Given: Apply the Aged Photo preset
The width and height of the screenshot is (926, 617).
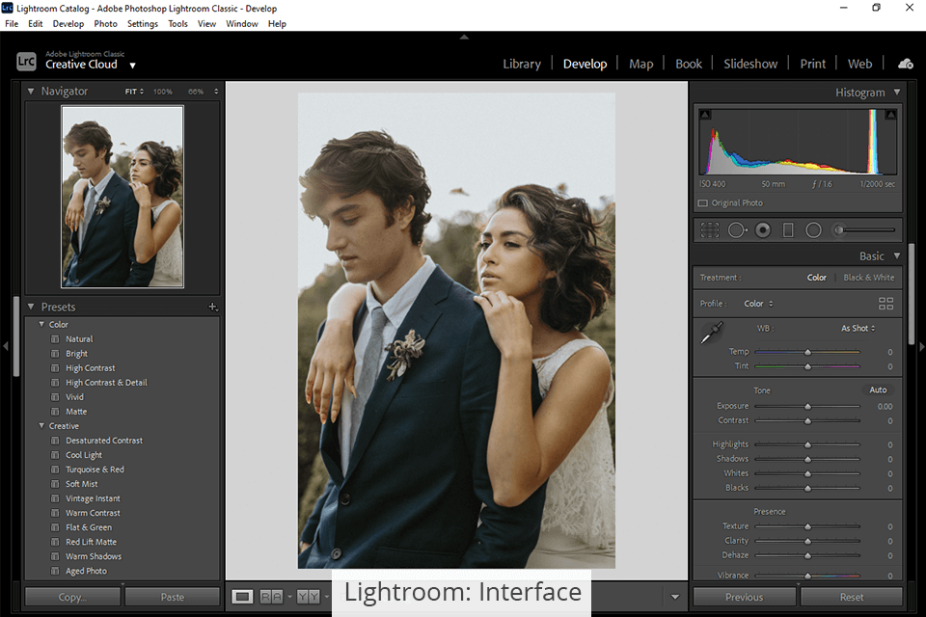Looking at the screenshot, I should tap(86, 571).
